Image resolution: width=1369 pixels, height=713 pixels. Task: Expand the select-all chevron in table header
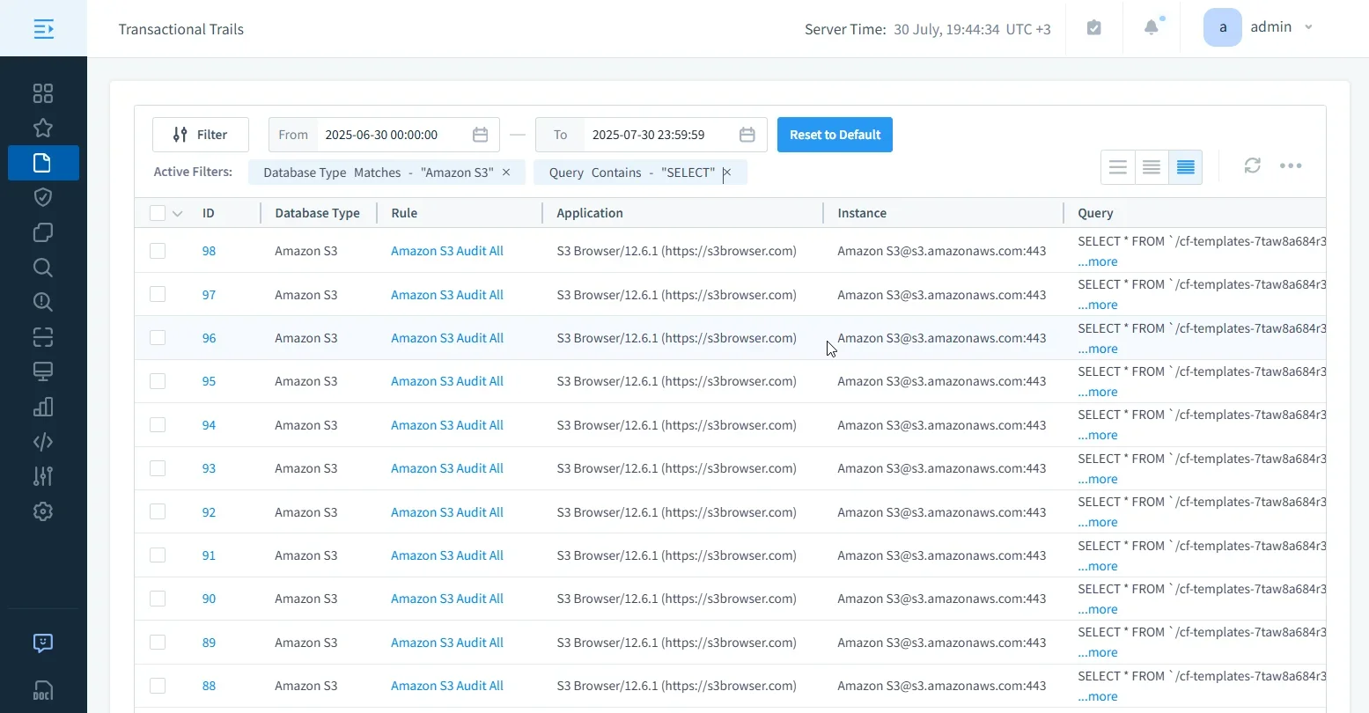coord(177,212)
